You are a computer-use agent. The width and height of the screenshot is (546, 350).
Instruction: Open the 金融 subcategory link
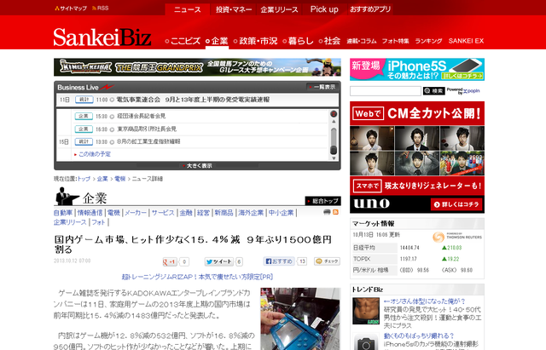pyautogui.click(x=186, y=213)
